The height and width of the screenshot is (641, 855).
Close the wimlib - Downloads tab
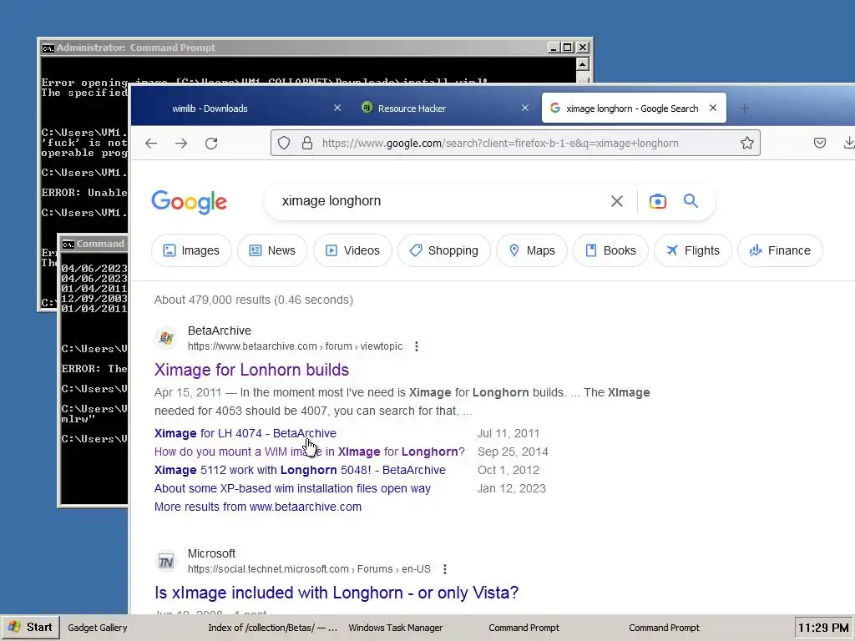337,108
